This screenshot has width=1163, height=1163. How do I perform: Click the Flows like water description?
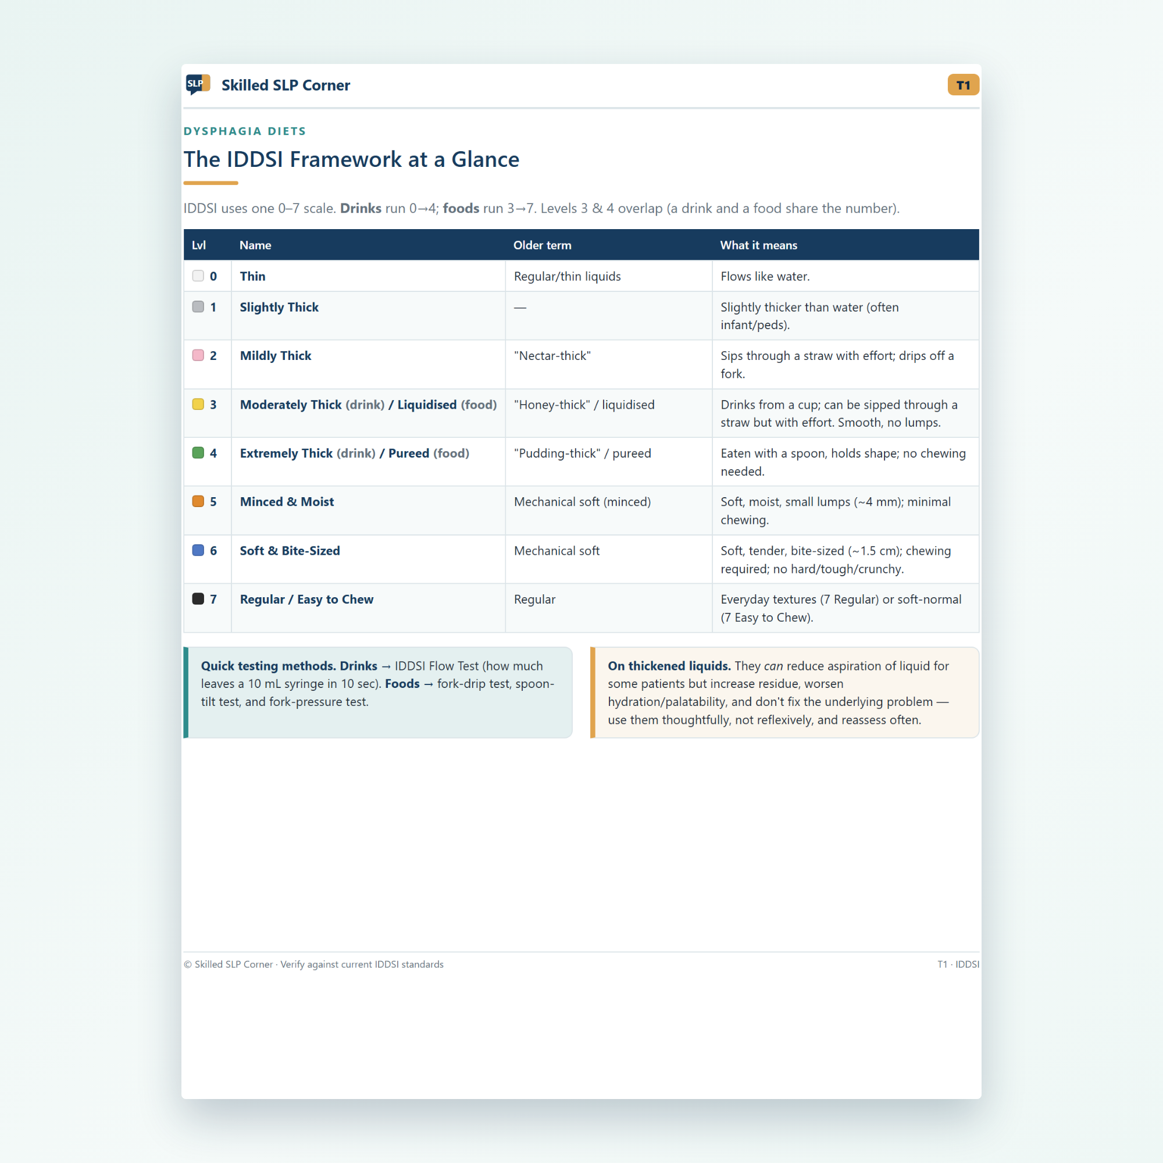[765, 276]
